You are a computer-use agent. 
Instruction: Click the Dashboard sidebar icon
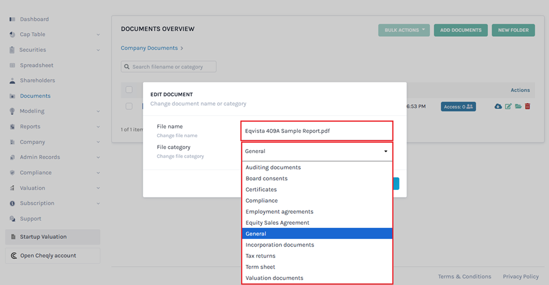click(12, 19)
